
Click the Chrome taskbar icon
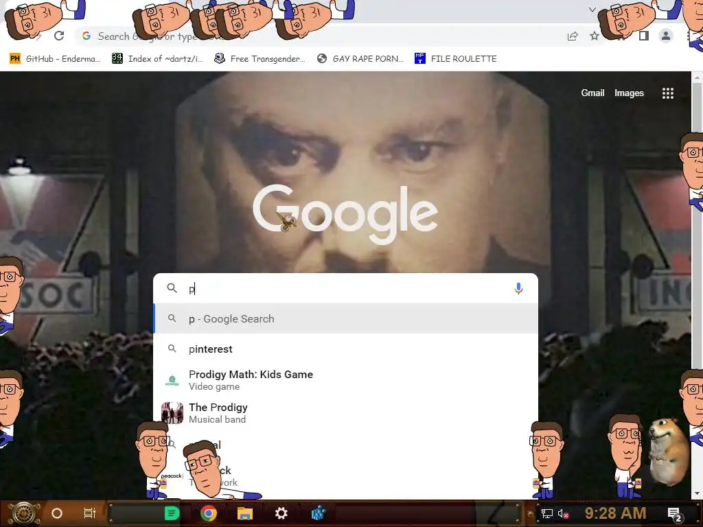[209, 513]
